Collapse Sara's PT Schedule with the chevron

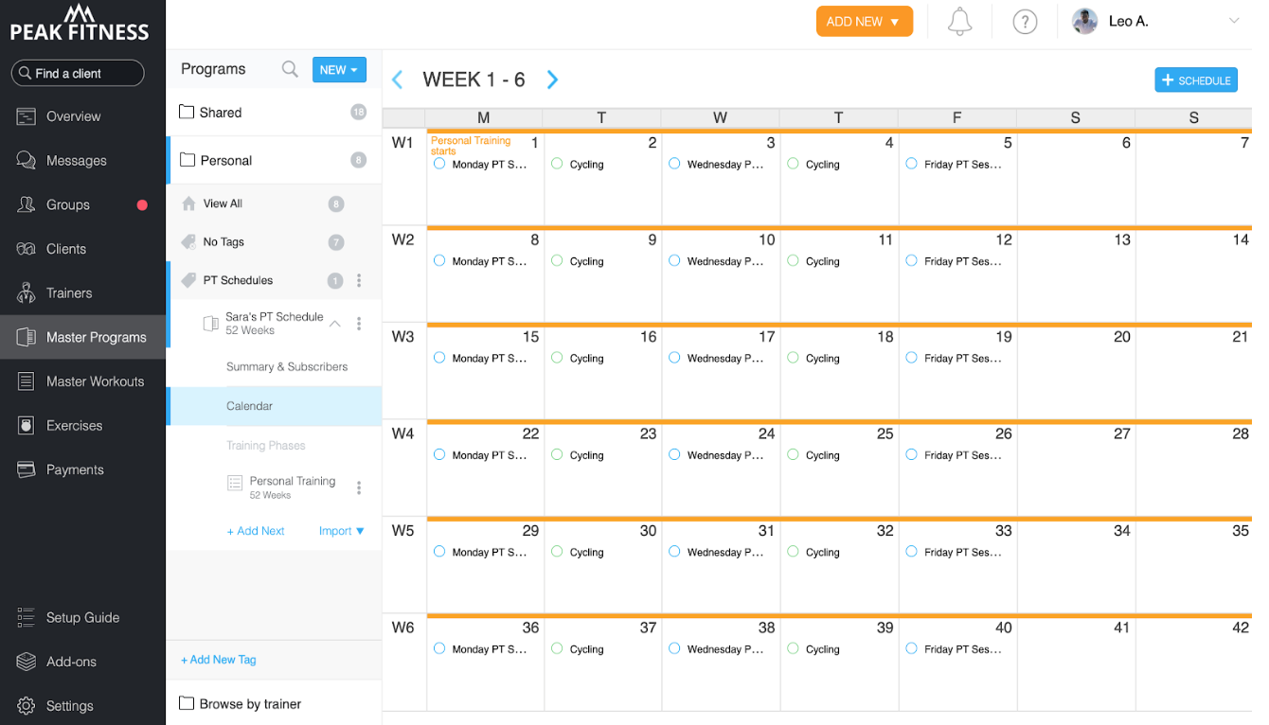pos(334,324)
